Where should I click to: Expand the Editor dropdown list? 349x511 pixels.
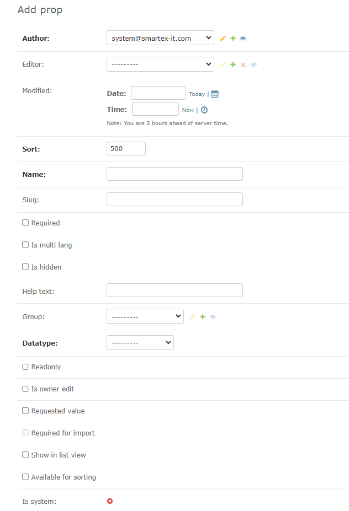pos(160,64)
